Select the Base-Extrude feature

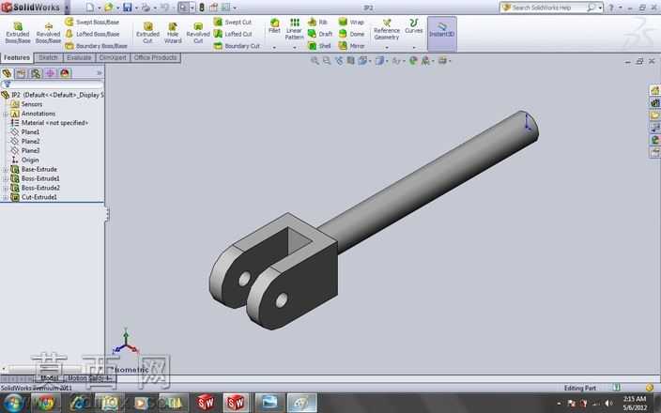pos(39,169)
